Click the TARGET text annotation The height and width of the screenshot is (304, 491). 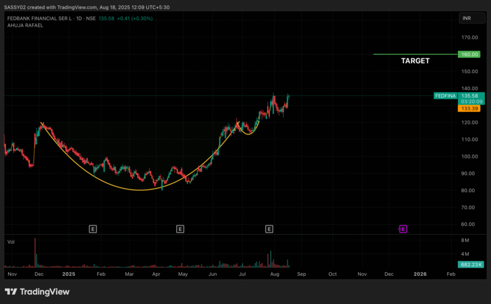tap(415, 61)
